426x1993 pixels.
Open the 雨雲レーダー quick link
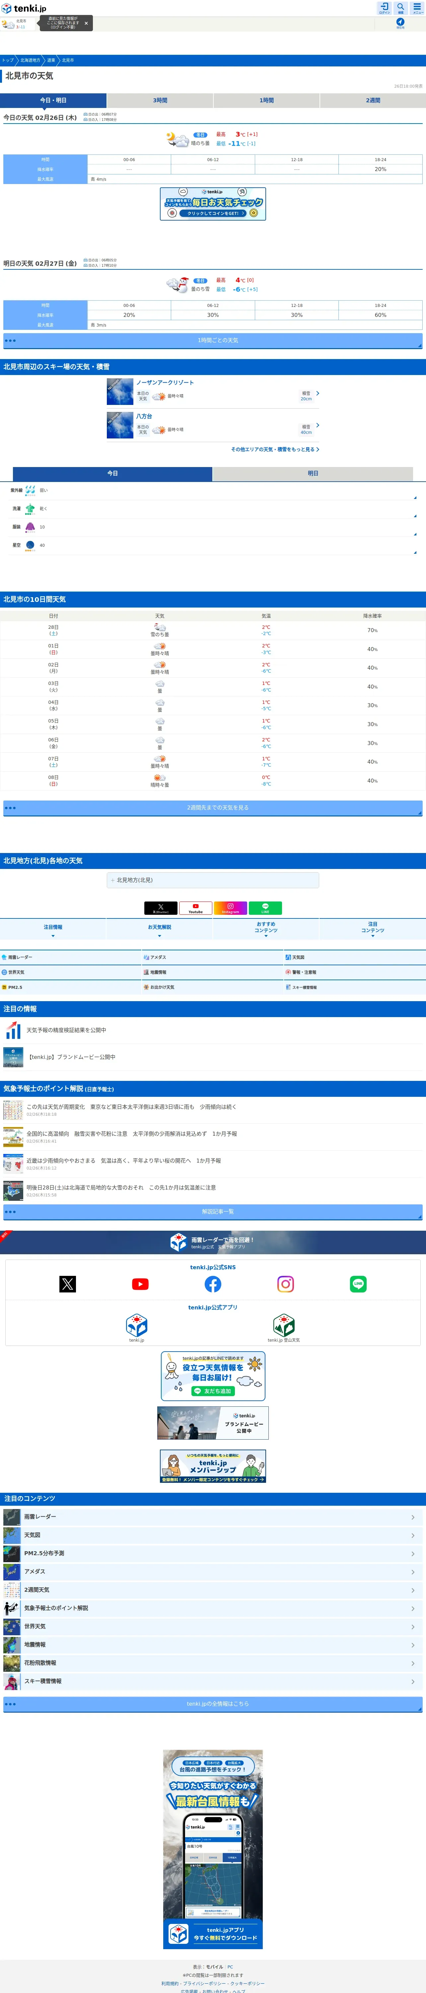[x=70, y=958]
